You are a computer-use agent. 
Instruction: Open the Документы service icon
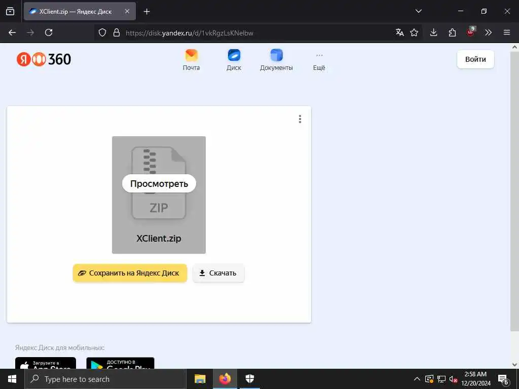[276, 60]
